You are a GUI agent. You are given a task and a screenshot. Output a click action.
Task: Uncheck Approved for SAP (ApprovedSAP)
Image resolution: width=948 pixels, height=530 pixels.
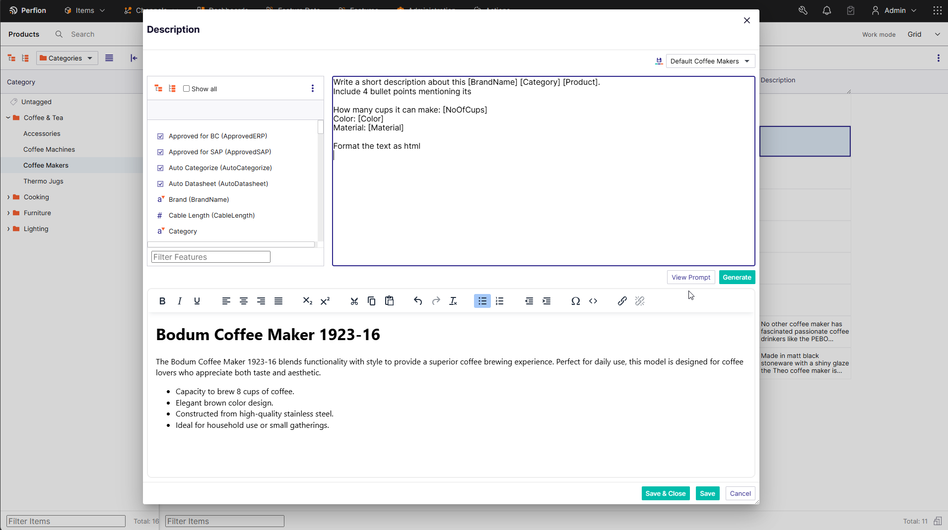(x=160, y=152)
